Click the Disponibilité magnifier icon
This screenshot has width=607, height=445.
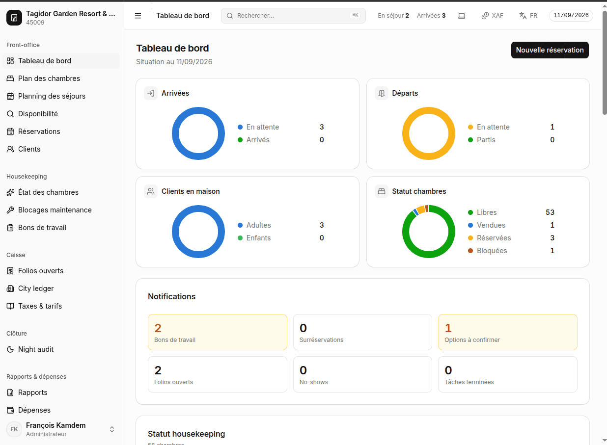pyautogui.click(x=10, y=114)
